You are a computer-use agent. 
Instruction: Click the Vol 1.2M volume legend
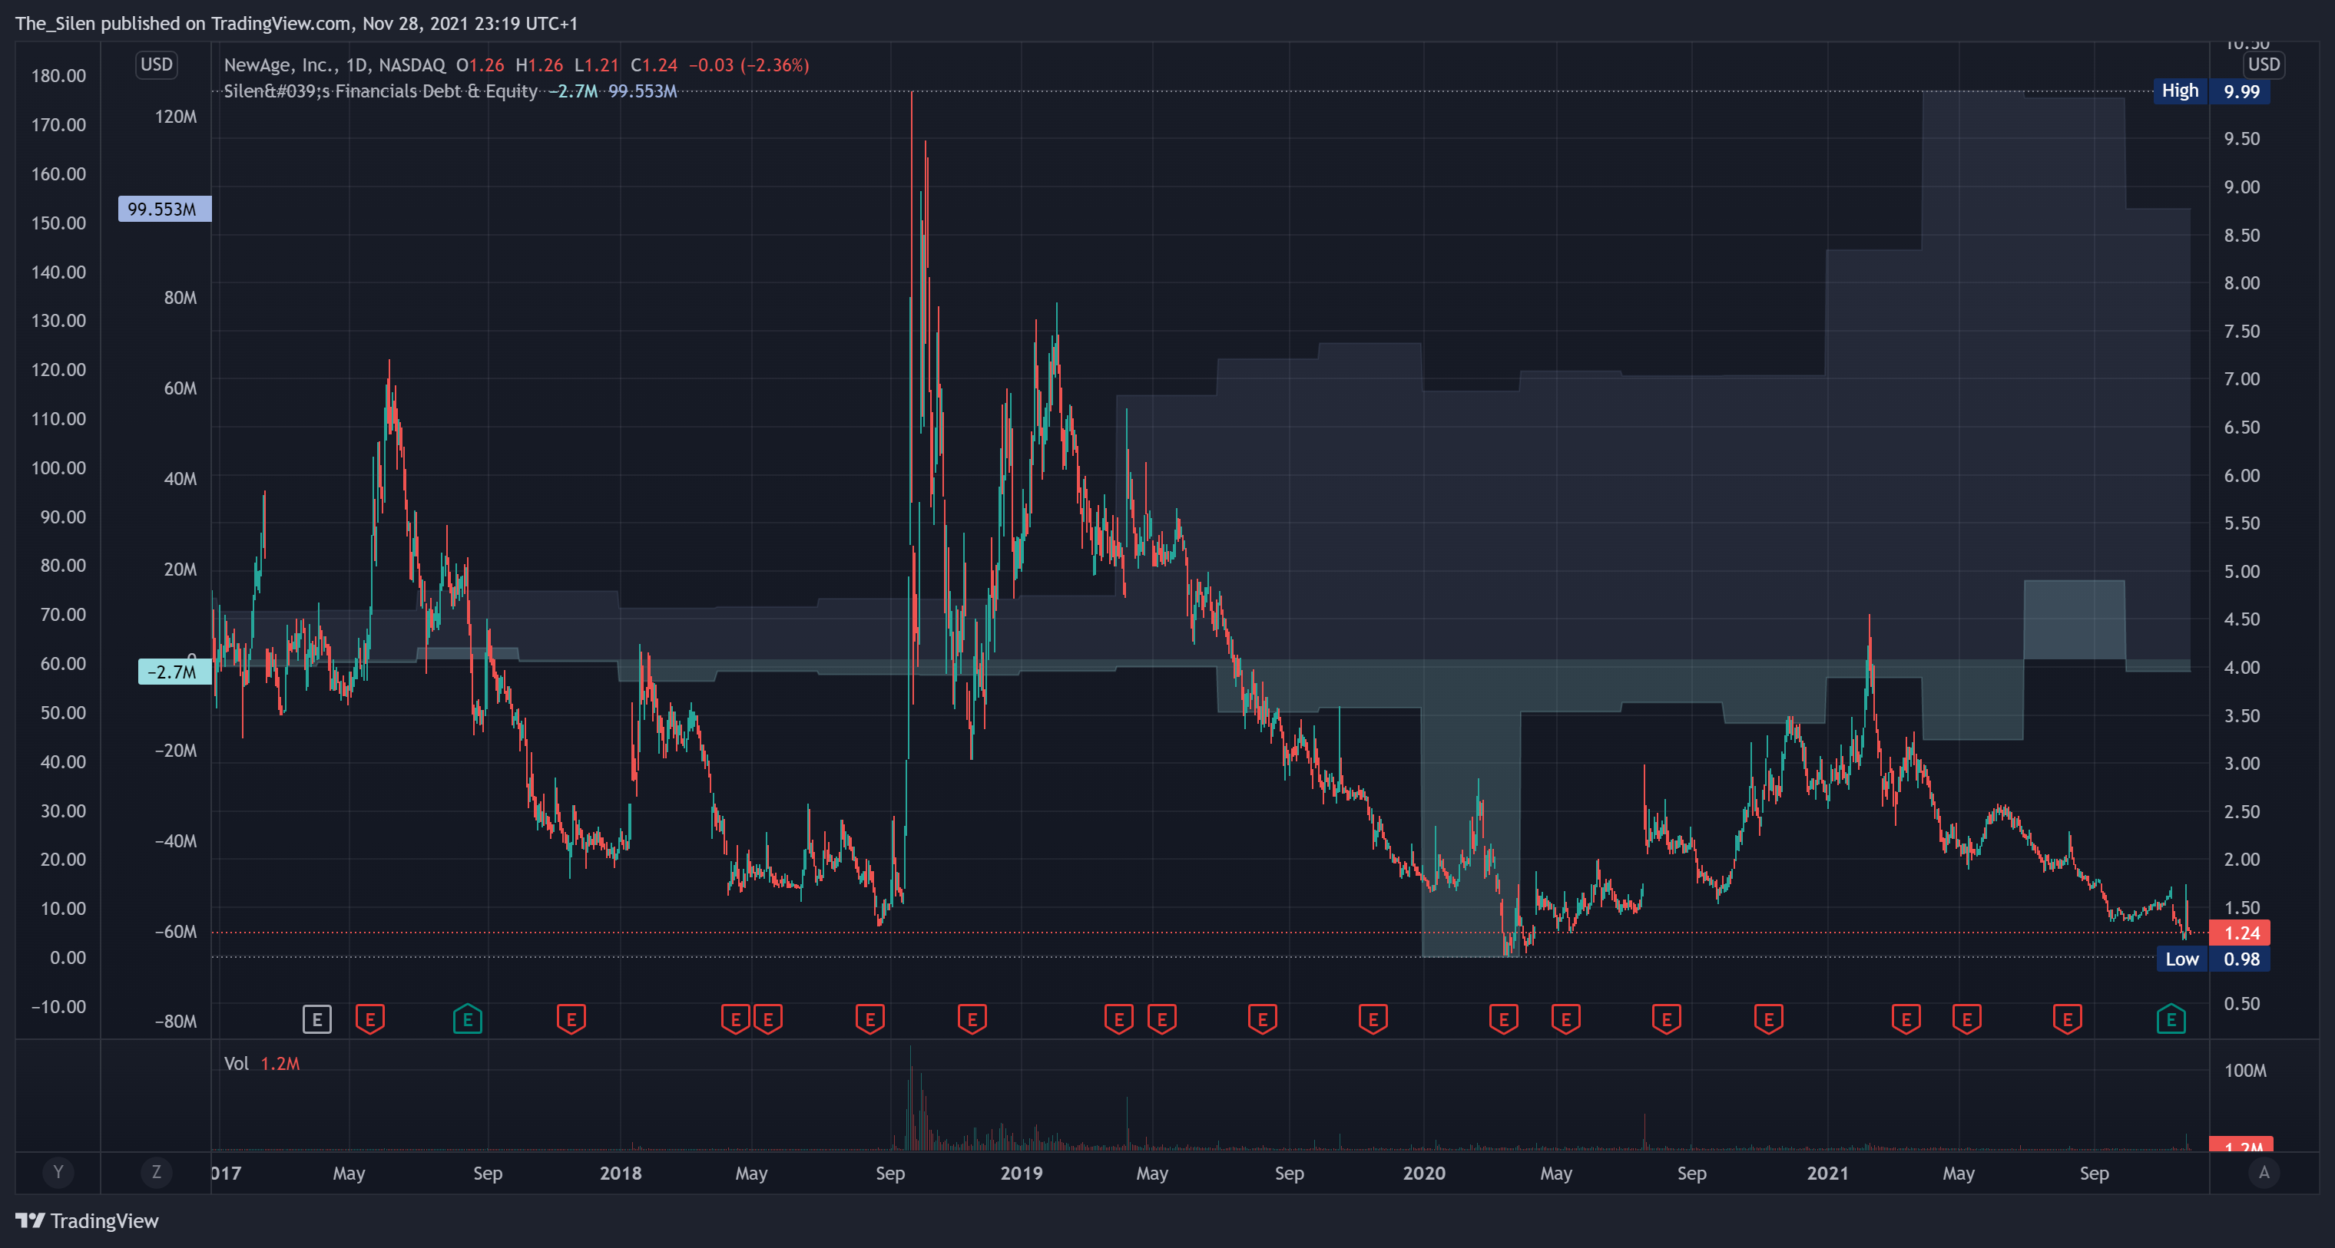coord(262,1064)
